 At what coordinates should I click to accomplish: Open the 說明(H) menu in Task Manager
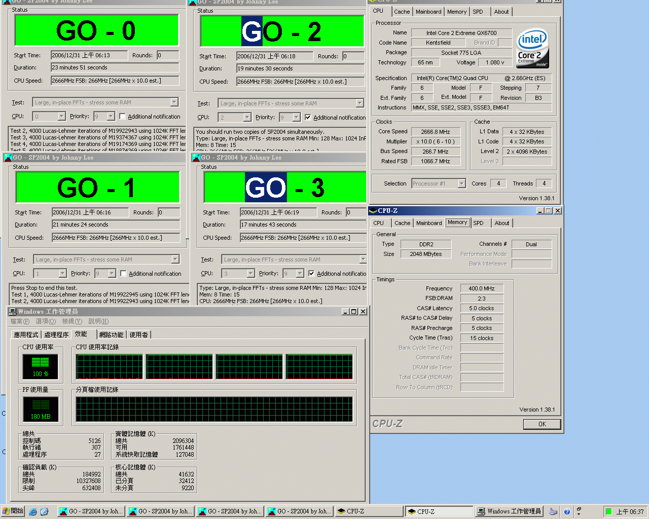tap(98, 321)
